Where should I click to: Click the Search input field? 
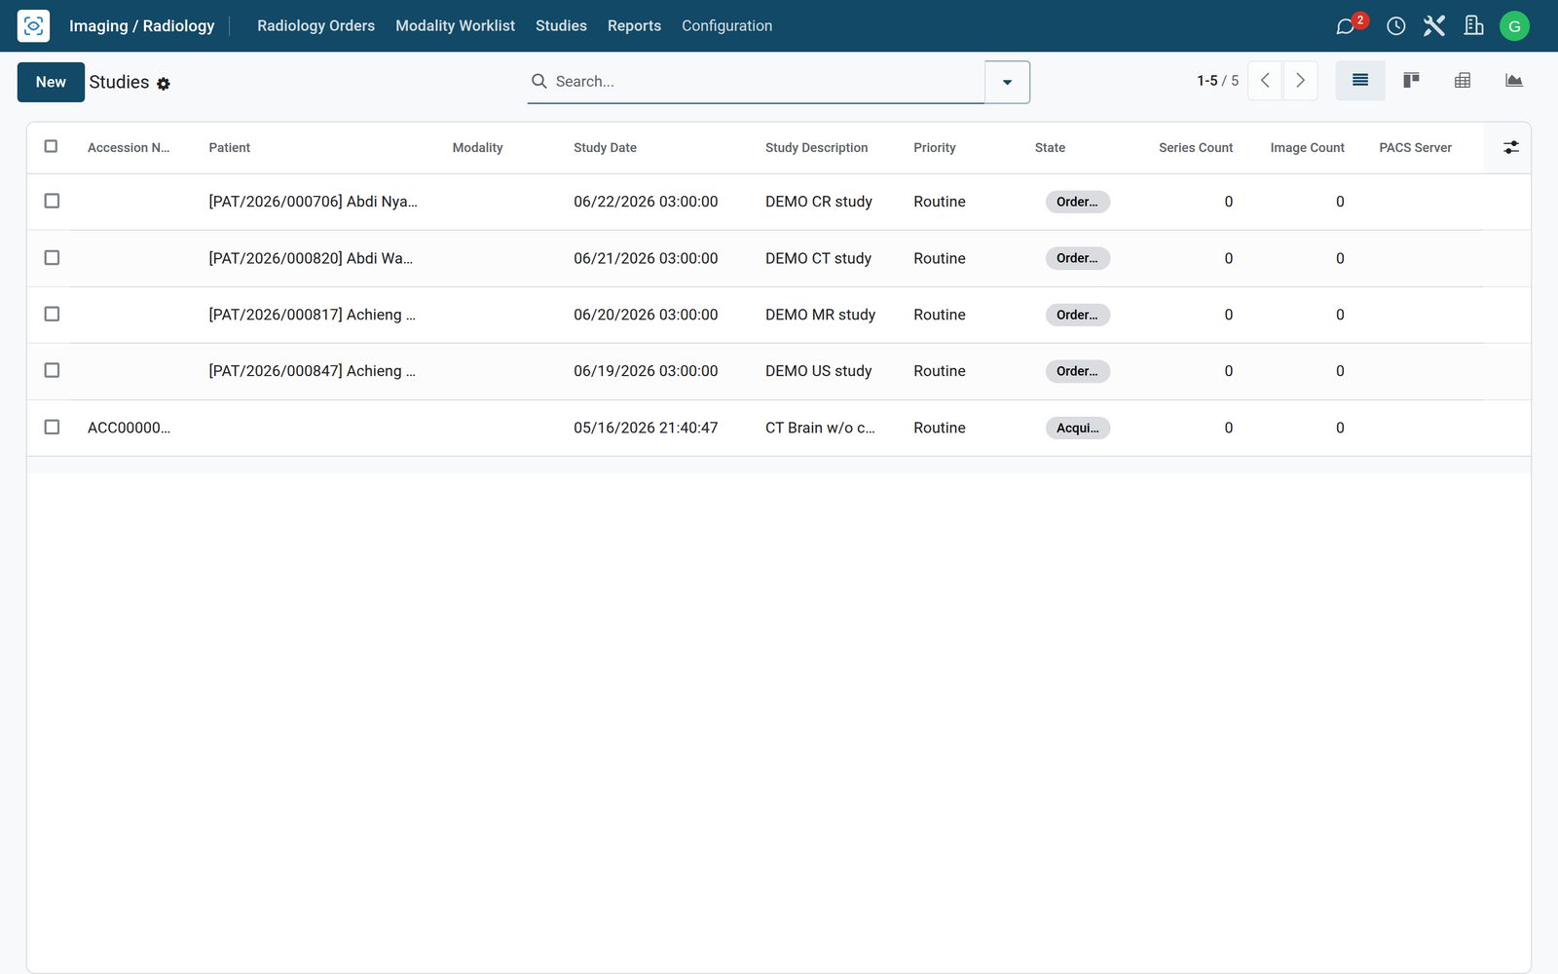pos(765,82)
